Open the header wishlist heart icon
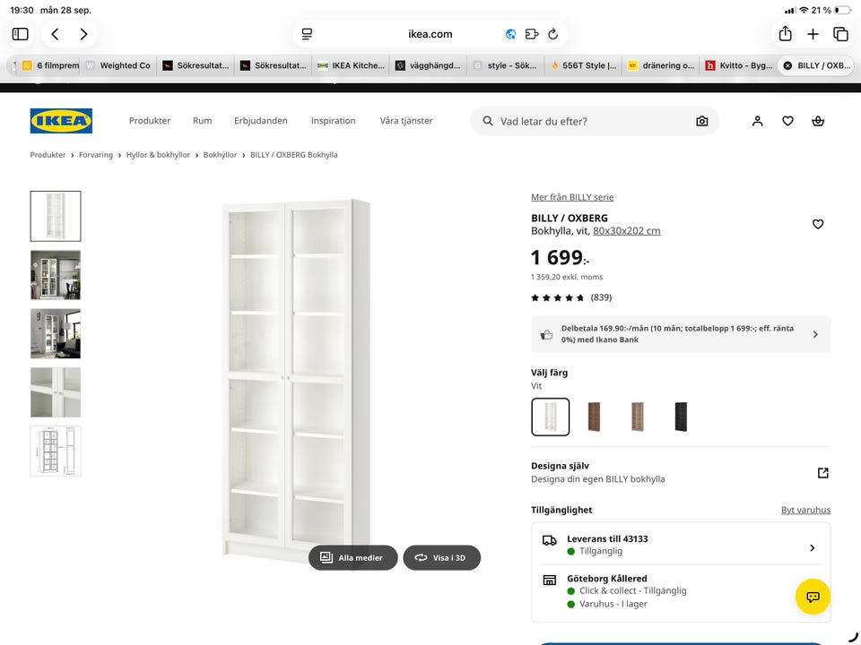 coord(787,121)
